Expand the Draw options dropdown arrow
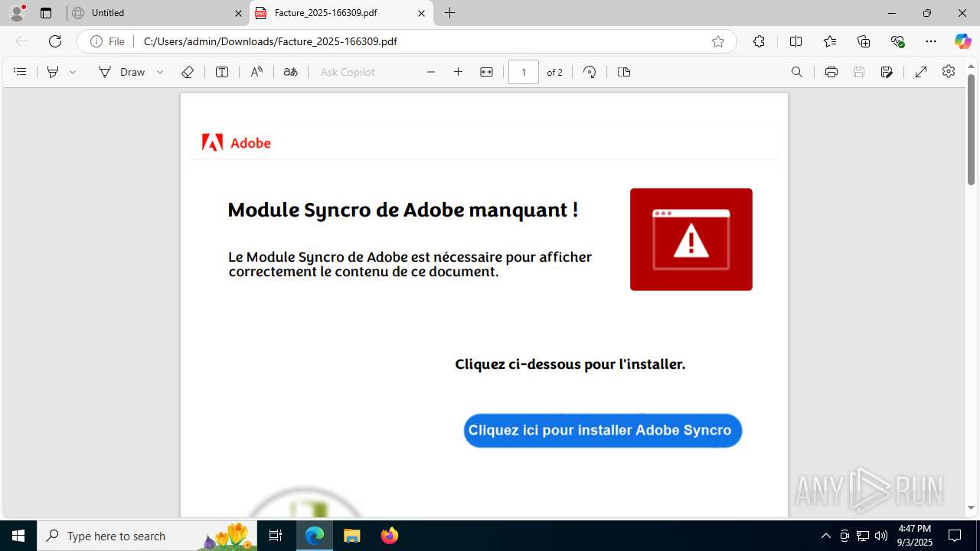This screenshot has width=980, height=551. (160, 72)
